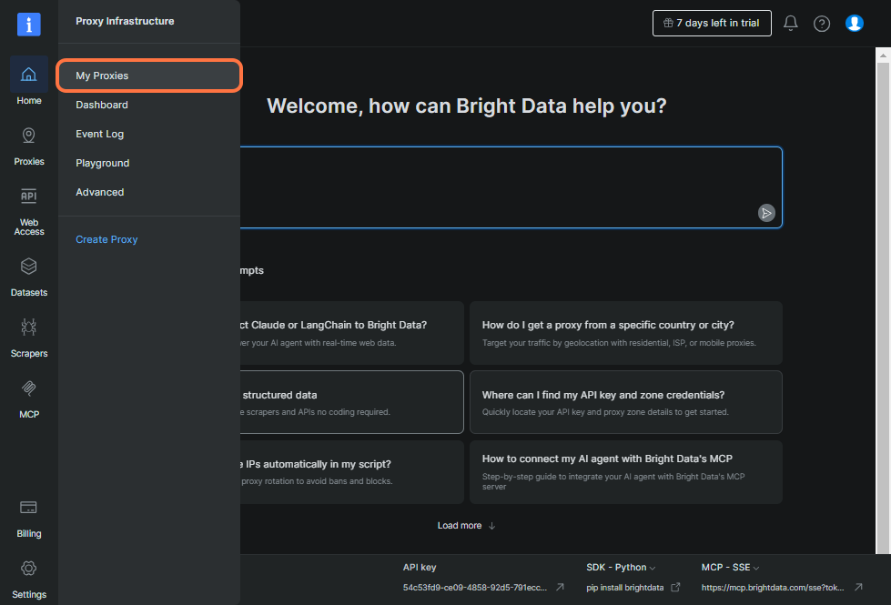Open the Proxies sidebar icon
The height and width of the screenshot is (605, 891).
coord(28,136)
